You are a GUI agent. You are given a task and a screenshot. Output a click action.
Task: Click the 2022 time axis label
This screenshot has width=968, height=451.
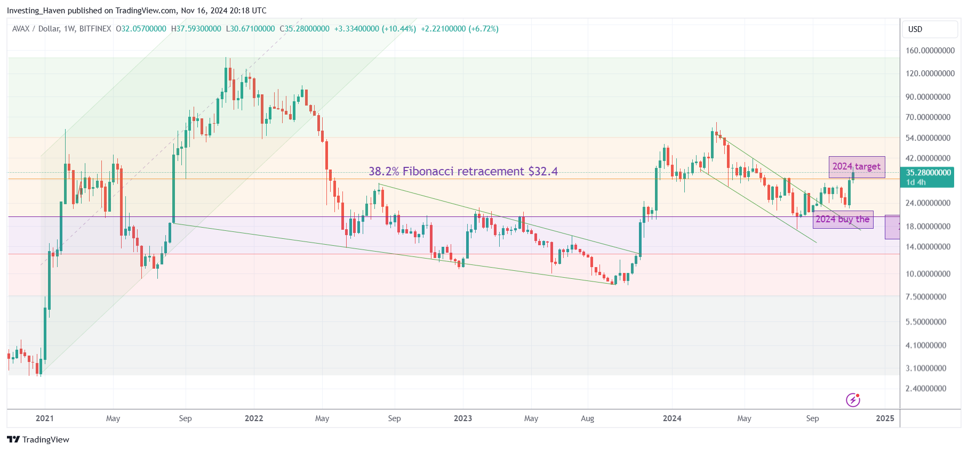tap(254, 418)
